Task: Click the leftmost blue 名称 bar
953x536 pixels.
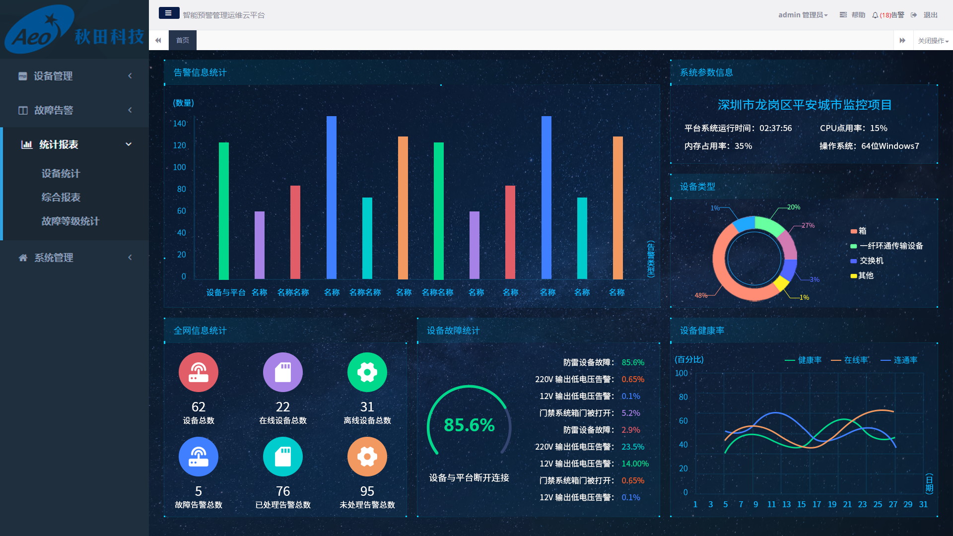Action: 332,198
